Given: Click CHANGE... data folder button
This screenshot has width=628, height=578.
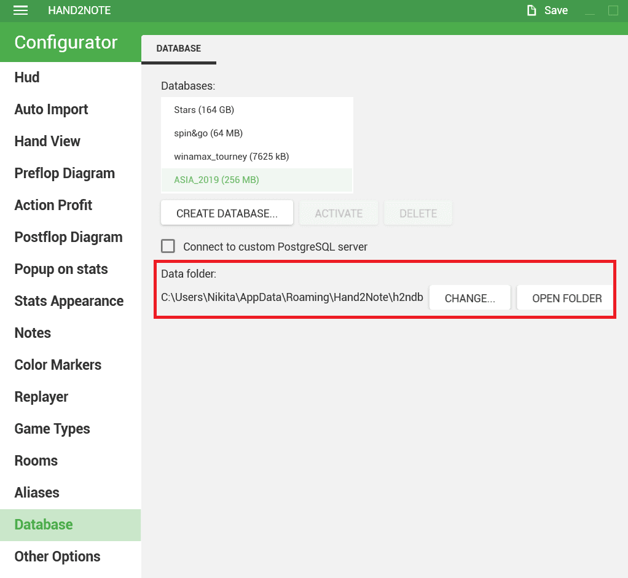Looking at the screenshot, I should coord(470,298).
